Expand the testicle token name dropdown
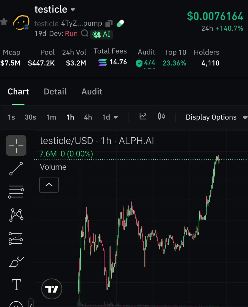Screen dimensions: 248x307 [73, 10]
